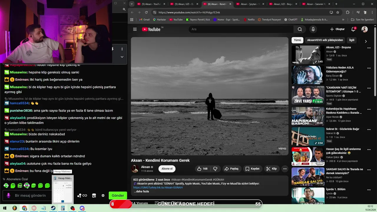Open the ChatGPT bookmark
This screenshot has width=377, height=212.
coord(291,20)
